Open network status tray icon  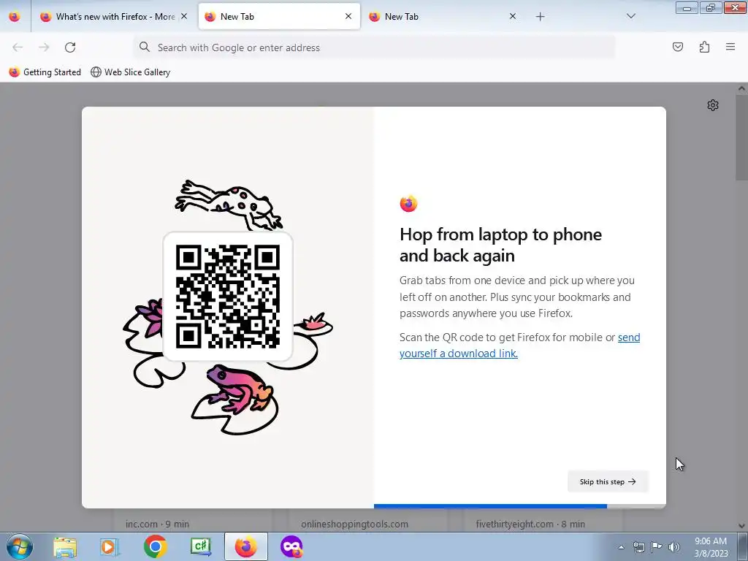638,547
